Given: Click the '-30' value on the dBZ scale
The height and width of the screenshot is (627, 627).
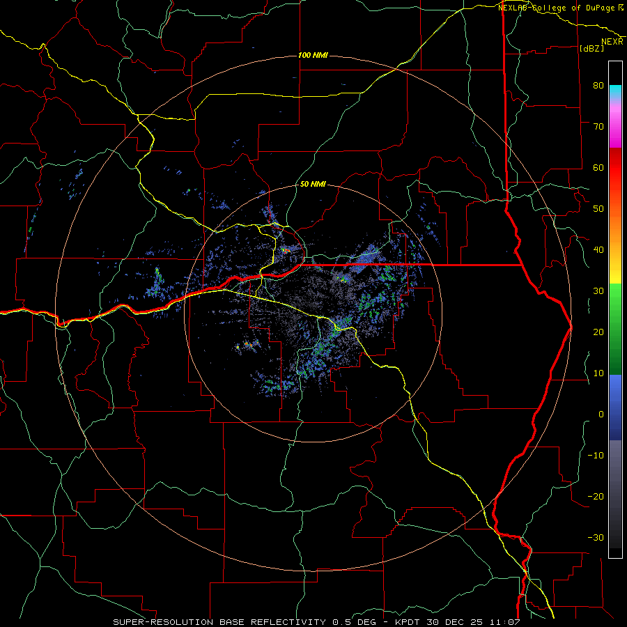Looking at the screenshot, I should click(x=596, y=538).
